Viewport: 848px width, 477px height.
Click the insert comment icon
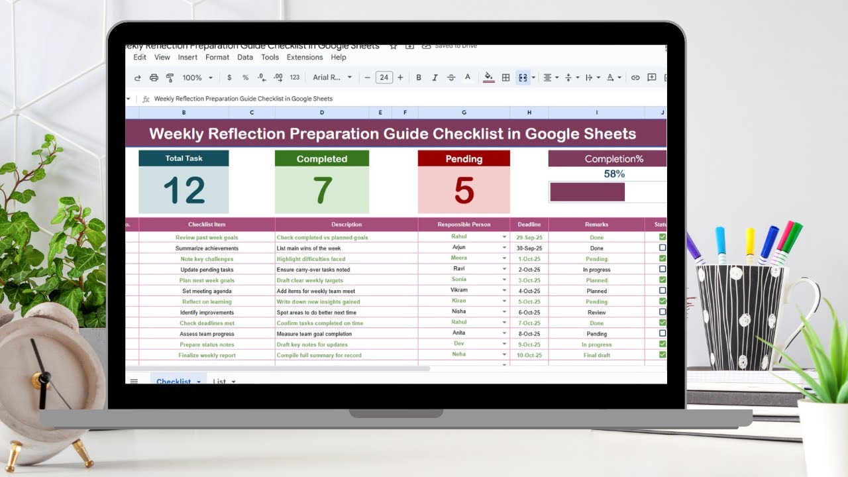tap(652, 78)
